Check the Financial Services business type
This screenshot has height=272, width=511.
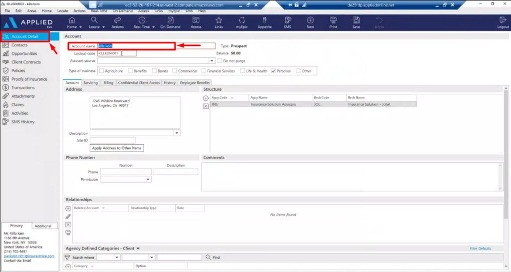204,71
